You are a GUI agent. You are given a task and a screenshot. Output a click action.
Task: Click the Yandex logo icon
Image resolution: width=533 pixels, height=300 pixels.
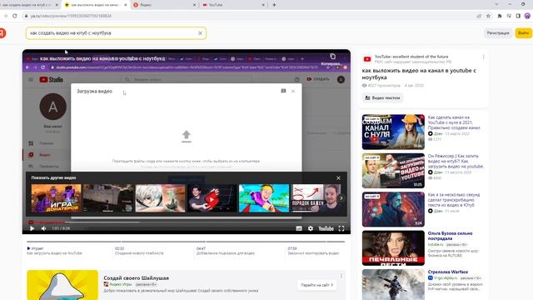(x=2, y=33)
